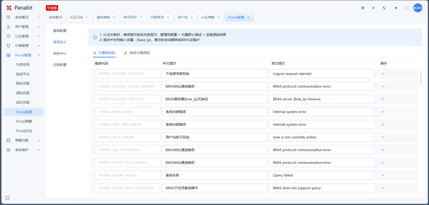Click the Panabit logo icon
The height and width of the screenshot is (205, 429).
(9, 8)
